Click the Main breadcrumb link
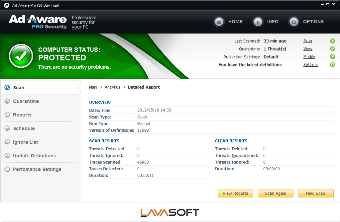Screen dimensions: 340x222 (93, 87)
